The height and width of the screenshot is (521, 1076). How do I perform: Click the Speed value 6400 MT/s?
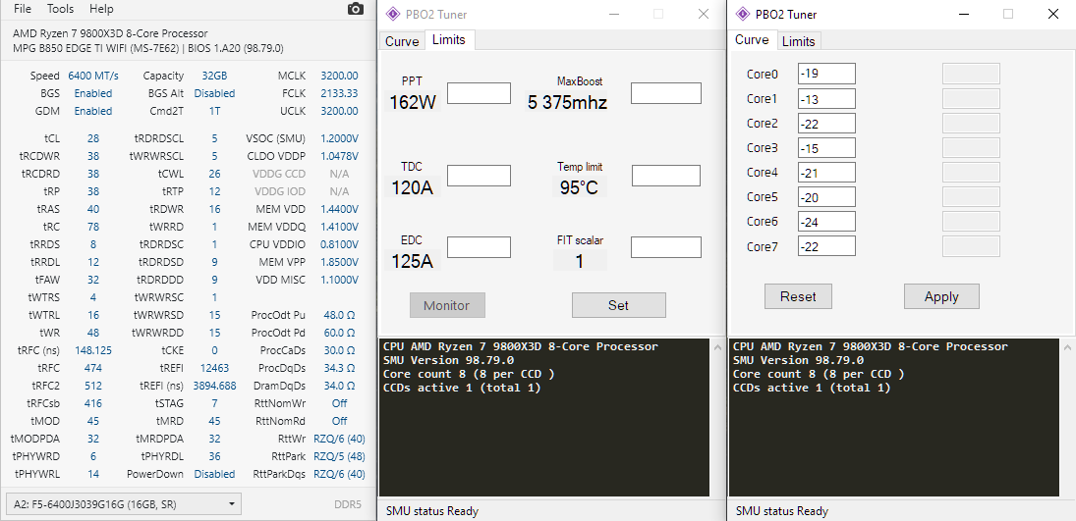click(93, 76)
